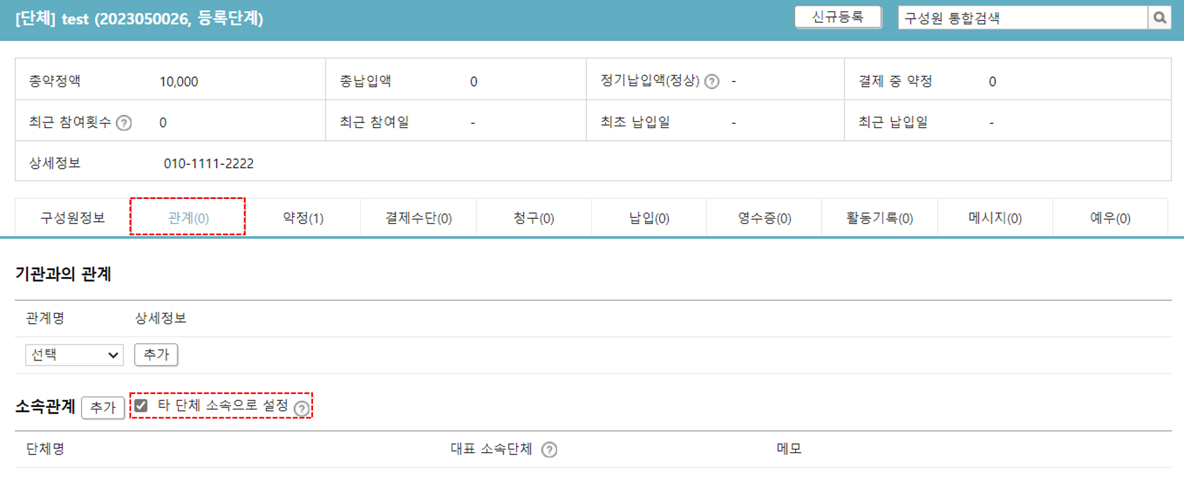Open help tooltip beside 정기납입액(정상)
This screenshot has height=481, width=1184.
click(x=711, y=81)
